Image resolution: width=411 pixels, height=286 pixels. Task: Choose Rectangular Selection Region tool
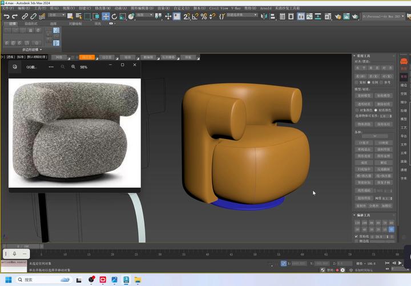click(87, 16)
